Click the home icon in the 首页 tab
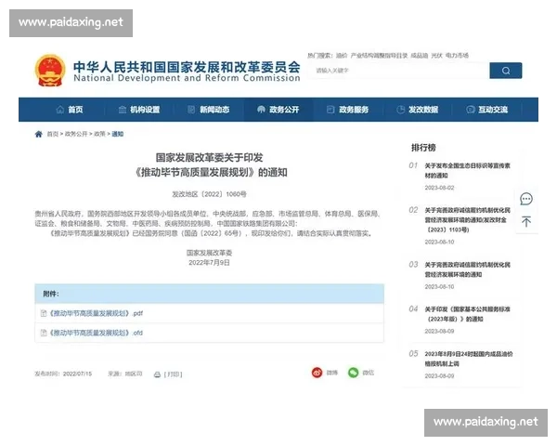The image size is (557, 446). tap(60, 110)
